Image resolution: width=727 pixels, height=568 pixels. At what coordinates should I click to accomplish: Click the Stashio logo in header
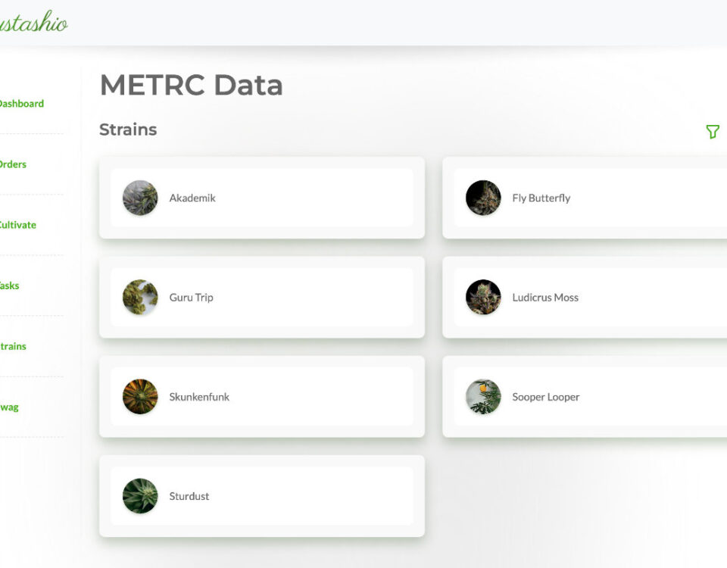coord(34,23)
